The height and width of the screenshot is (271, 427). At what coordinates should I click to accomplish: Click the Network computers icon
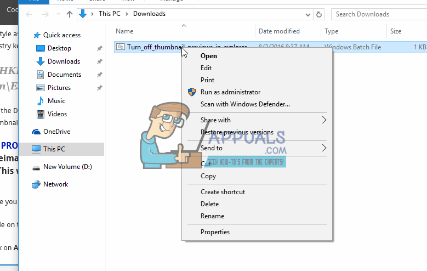[36, 184]
